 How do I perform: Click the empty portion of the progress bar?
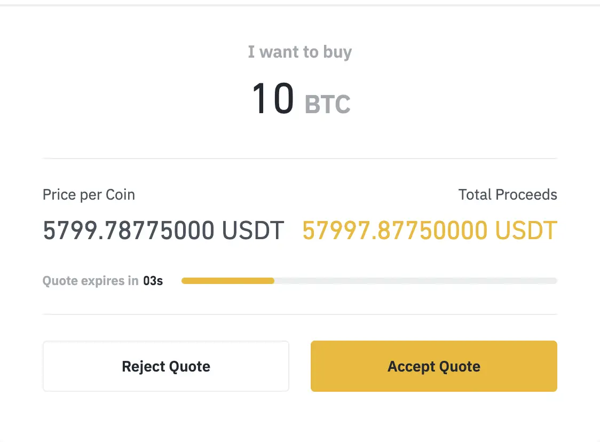click(x=416, y=281)
